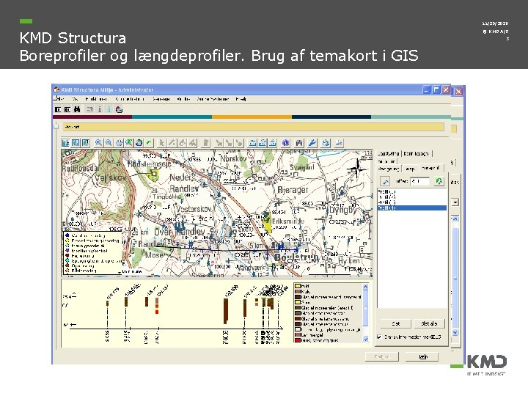Open the Hjælp menu in the menu bar
Viewport: 528px width, 396px height.
point(241,99)
